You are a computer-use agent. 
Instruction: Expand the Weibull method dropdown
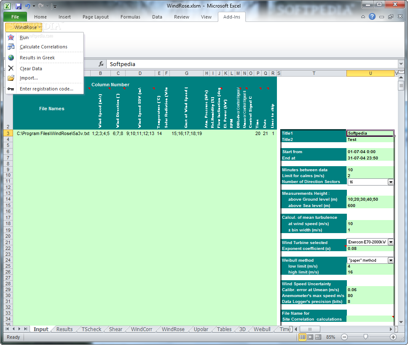[x=391, y=260]
